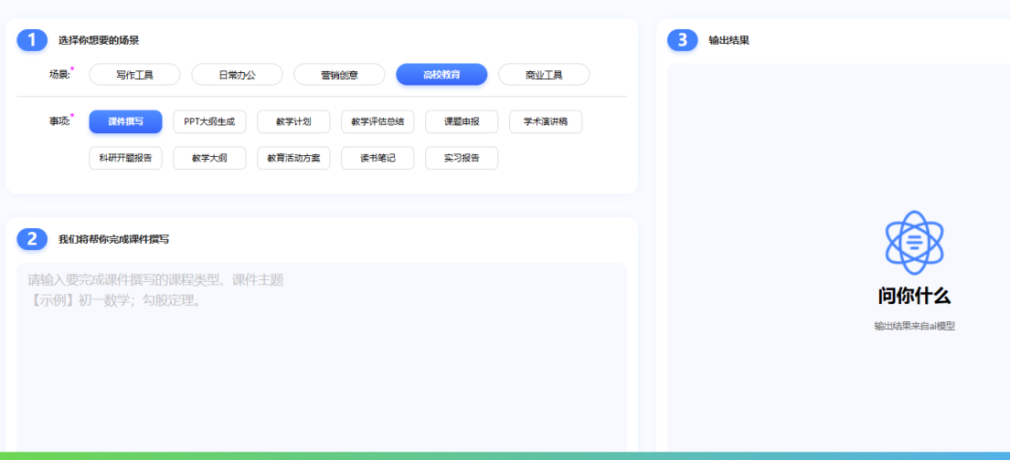Select the highlighted 高校教育 scene
Screen dimensions: 1010x460
[441, 75]
